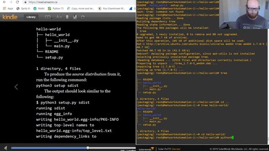Viewport: 269px width, 151px height.
Task: Click terminal cursor after python3
Action: click(232, 138)
